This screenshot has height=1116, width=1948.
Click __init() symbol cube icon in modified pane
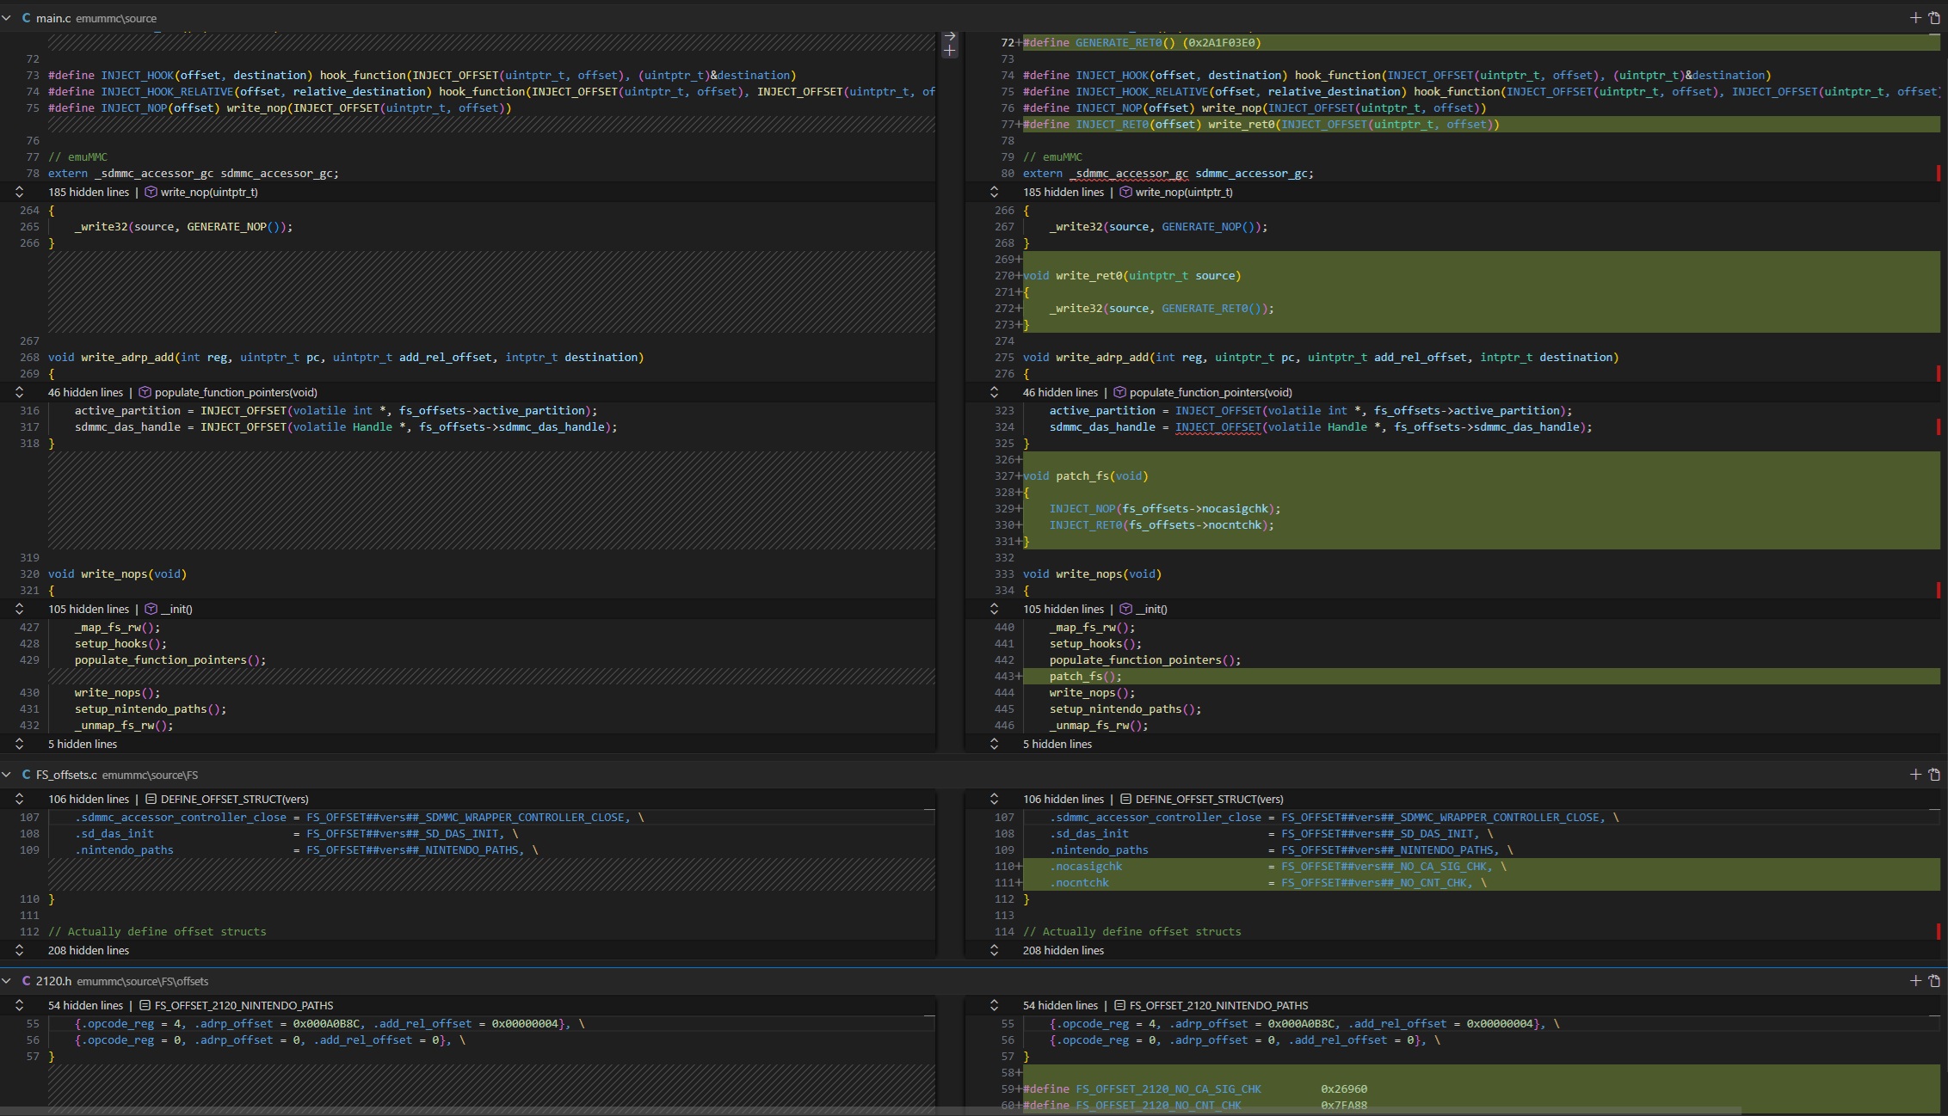tap(1125, 609)
